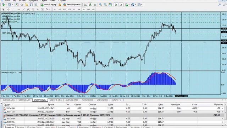Set timeframe to M1
This screenshot has width=227, height=128.
55,9
